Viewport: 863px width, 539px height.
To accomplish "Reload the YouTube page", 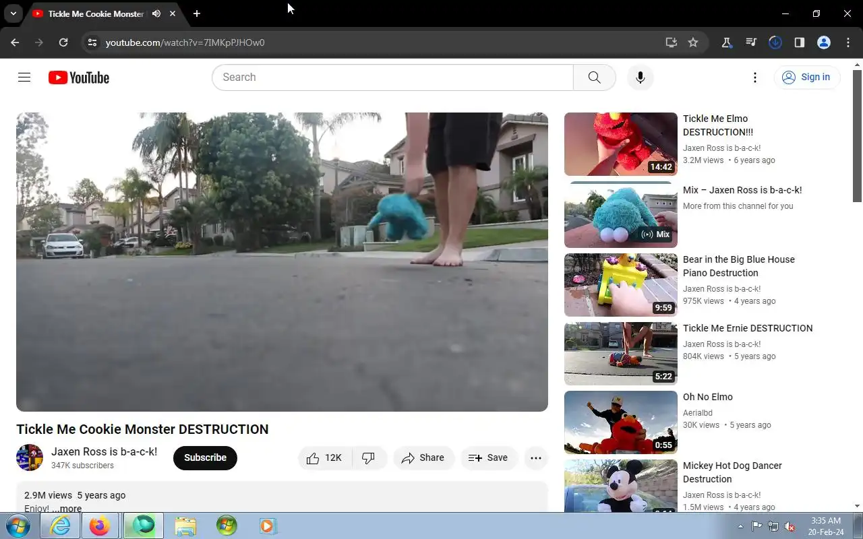I will 63,42.
